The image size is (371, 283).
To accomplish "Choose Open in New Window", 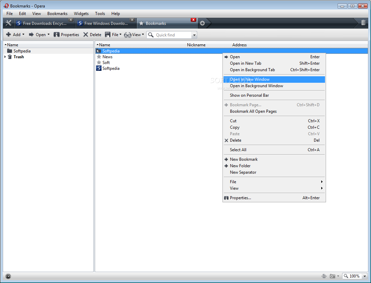I will (274, 79).
